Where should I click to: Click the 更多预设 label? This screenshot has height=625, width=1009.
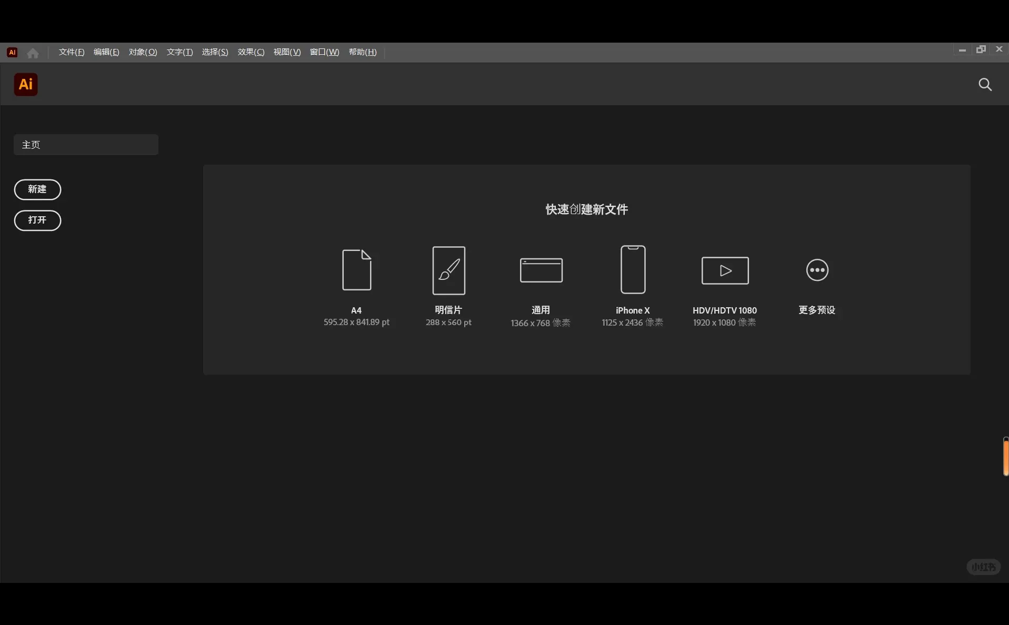click(x=817, y=310)
